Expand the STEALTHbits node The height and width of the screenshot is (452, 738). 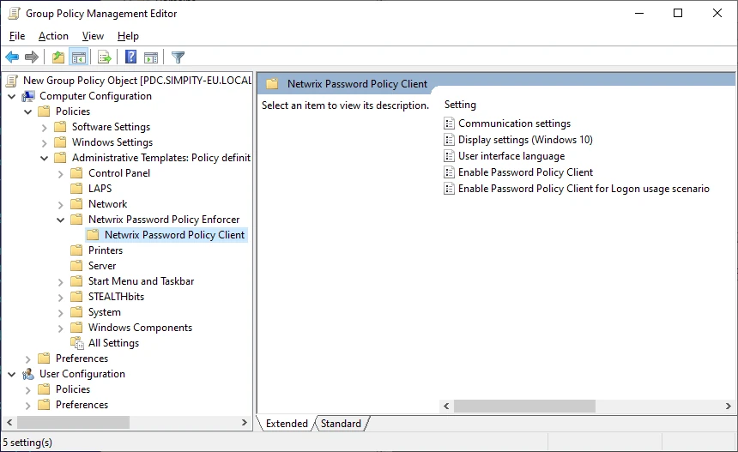tap(60, 298)
